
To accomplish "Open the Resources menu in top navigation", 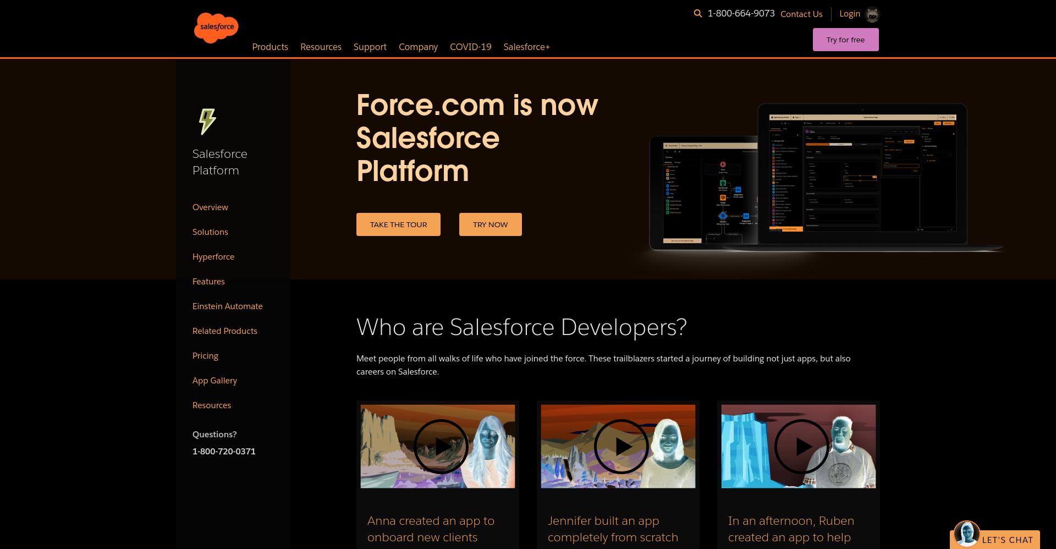I will pyautogui.click(x=321, y=47).
